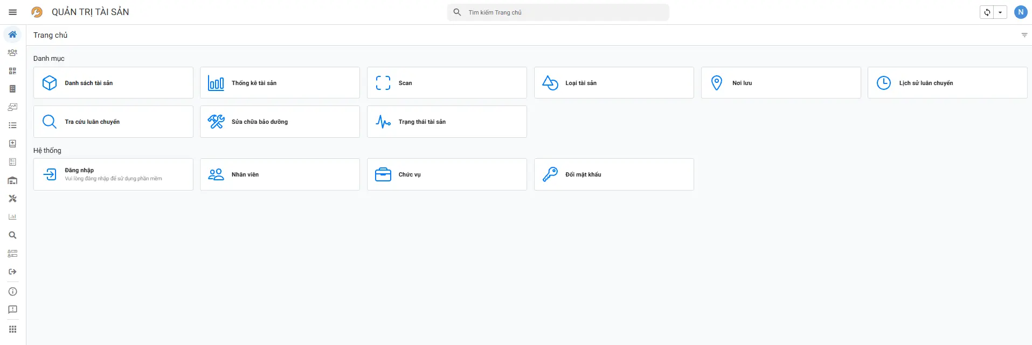Click the Hệ thống section label
This screenshot has height=345, width=1032.
[47, 151]
